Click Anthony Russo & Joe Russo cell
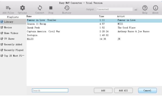Viewport: 162px width, 97px height. pos(133,32)
